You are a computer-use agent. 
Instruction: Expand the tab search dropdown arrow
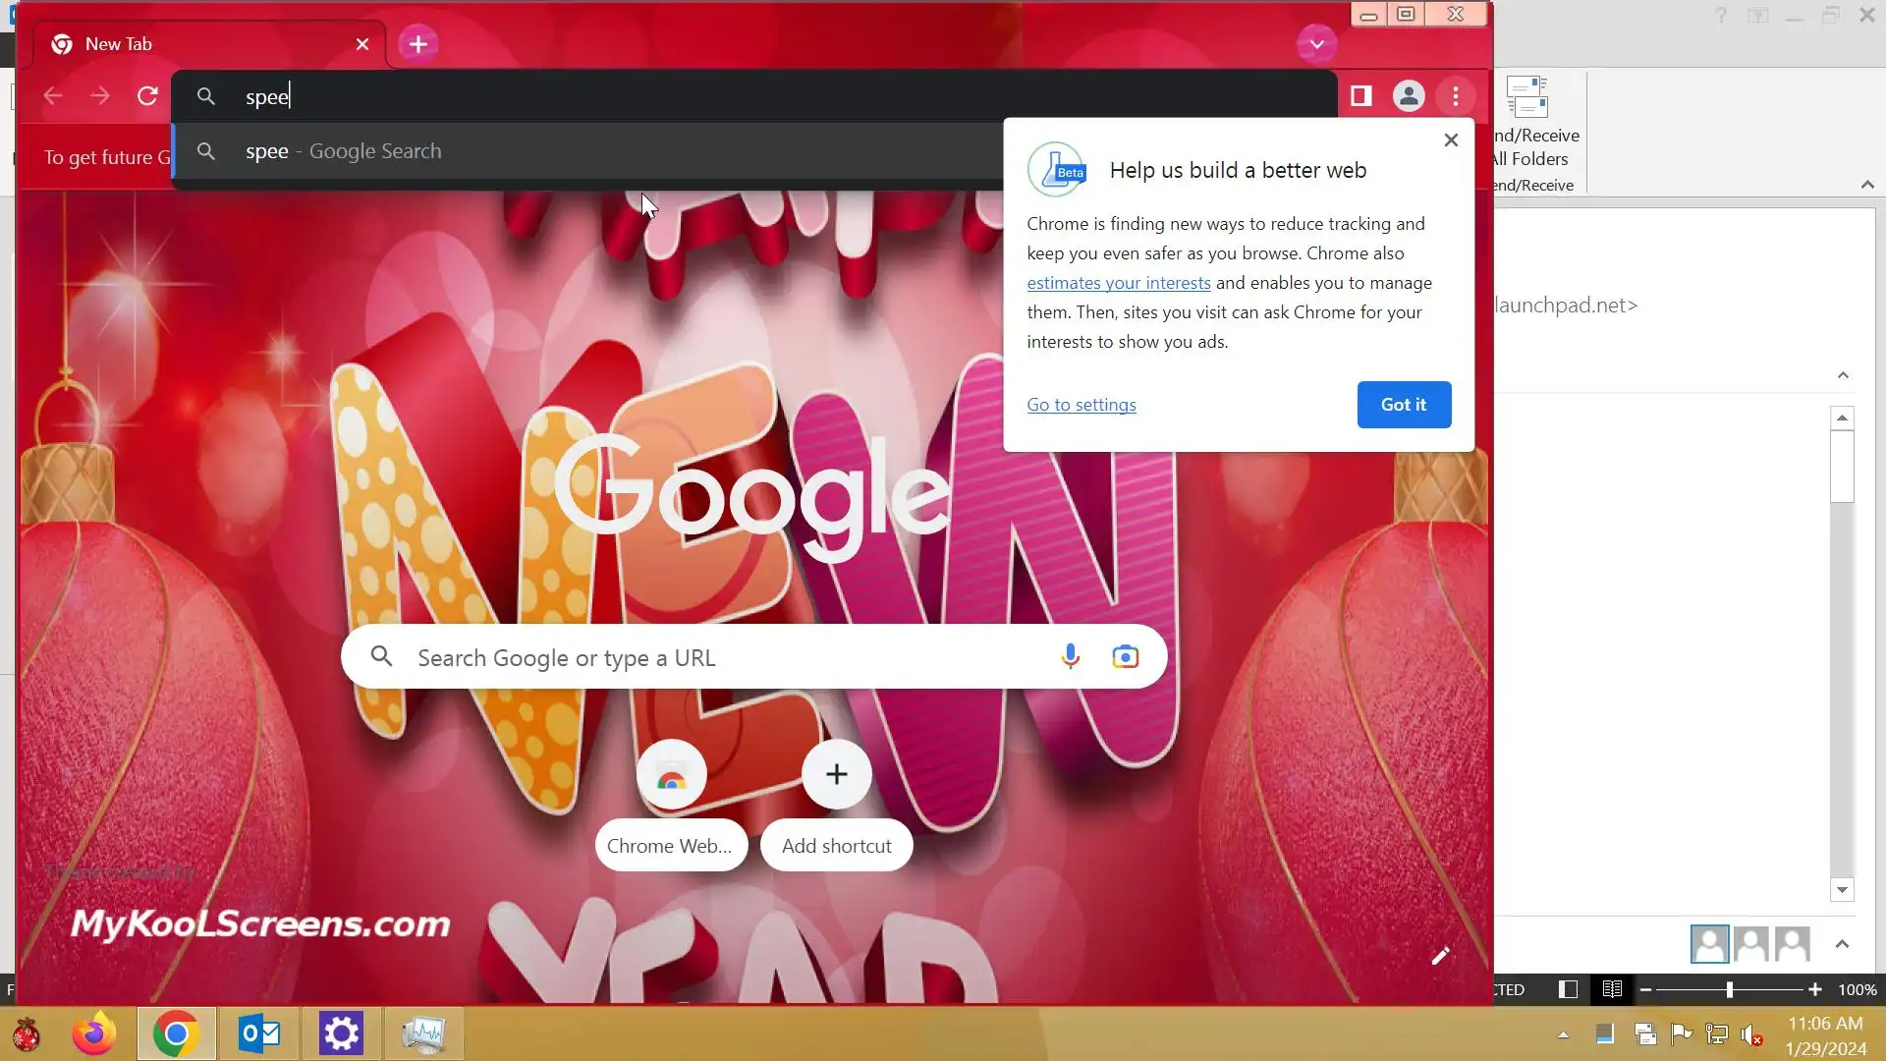[1316, 44]
